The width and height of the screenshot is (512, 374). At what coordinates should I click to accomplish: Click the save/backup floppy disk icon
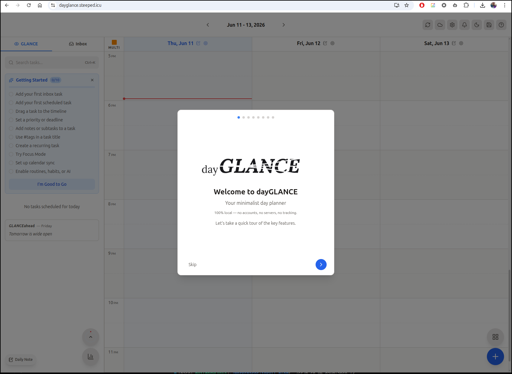[x=489, y=25]
